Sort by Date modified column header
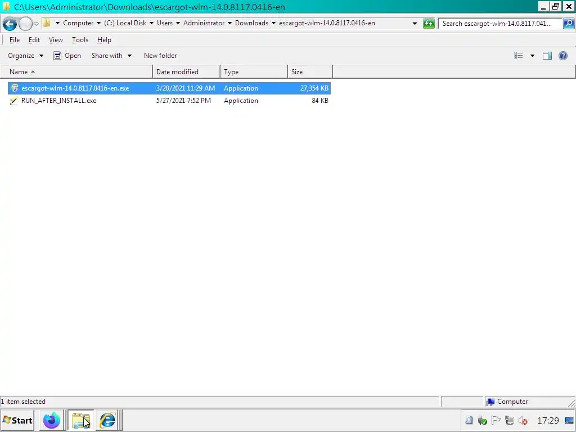 tap(186, 72)
